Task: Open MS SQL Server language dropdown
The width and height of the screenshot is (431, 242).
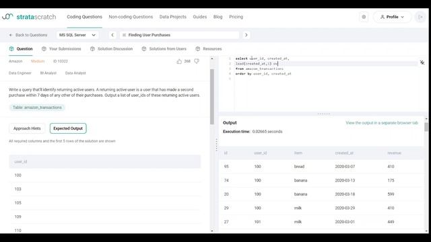Action: pos(77,35)
